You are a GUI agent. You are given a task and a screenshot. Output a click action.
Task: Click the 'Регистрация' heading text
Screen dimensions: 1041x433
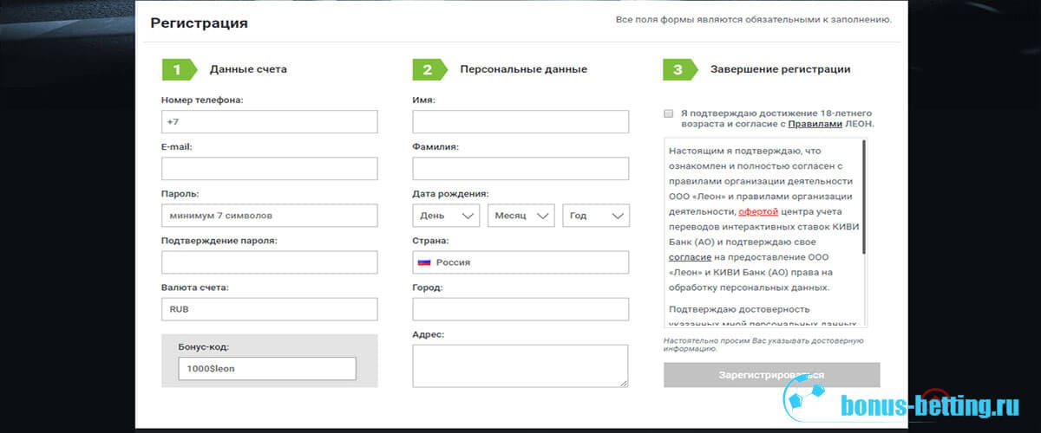(199, 23)
